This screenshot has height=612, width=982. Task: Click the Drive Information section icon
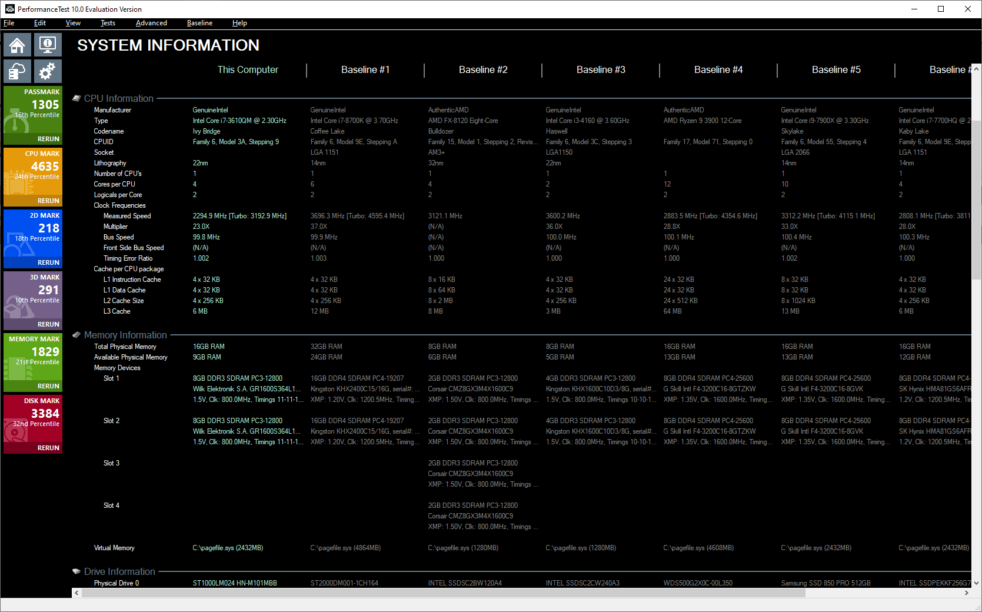[x=76, y=571]
